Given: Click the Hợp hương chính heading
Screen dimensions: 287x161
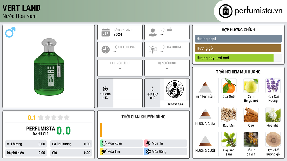Looking at the screenshot, I should [x=238, y=30].
